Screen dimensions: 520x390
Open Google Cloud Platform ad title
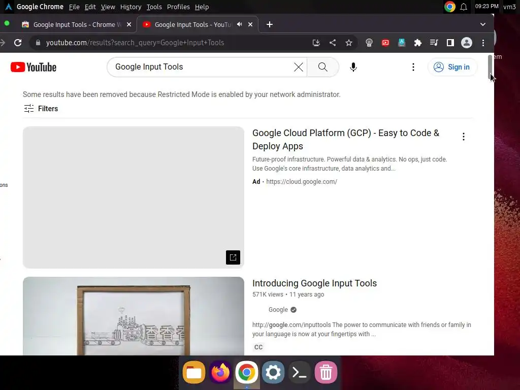click(x=346, y=139)
